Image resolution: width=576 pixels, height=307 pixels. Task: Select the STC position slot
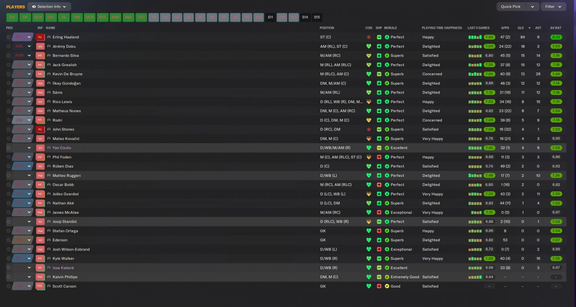click(142, 17)
